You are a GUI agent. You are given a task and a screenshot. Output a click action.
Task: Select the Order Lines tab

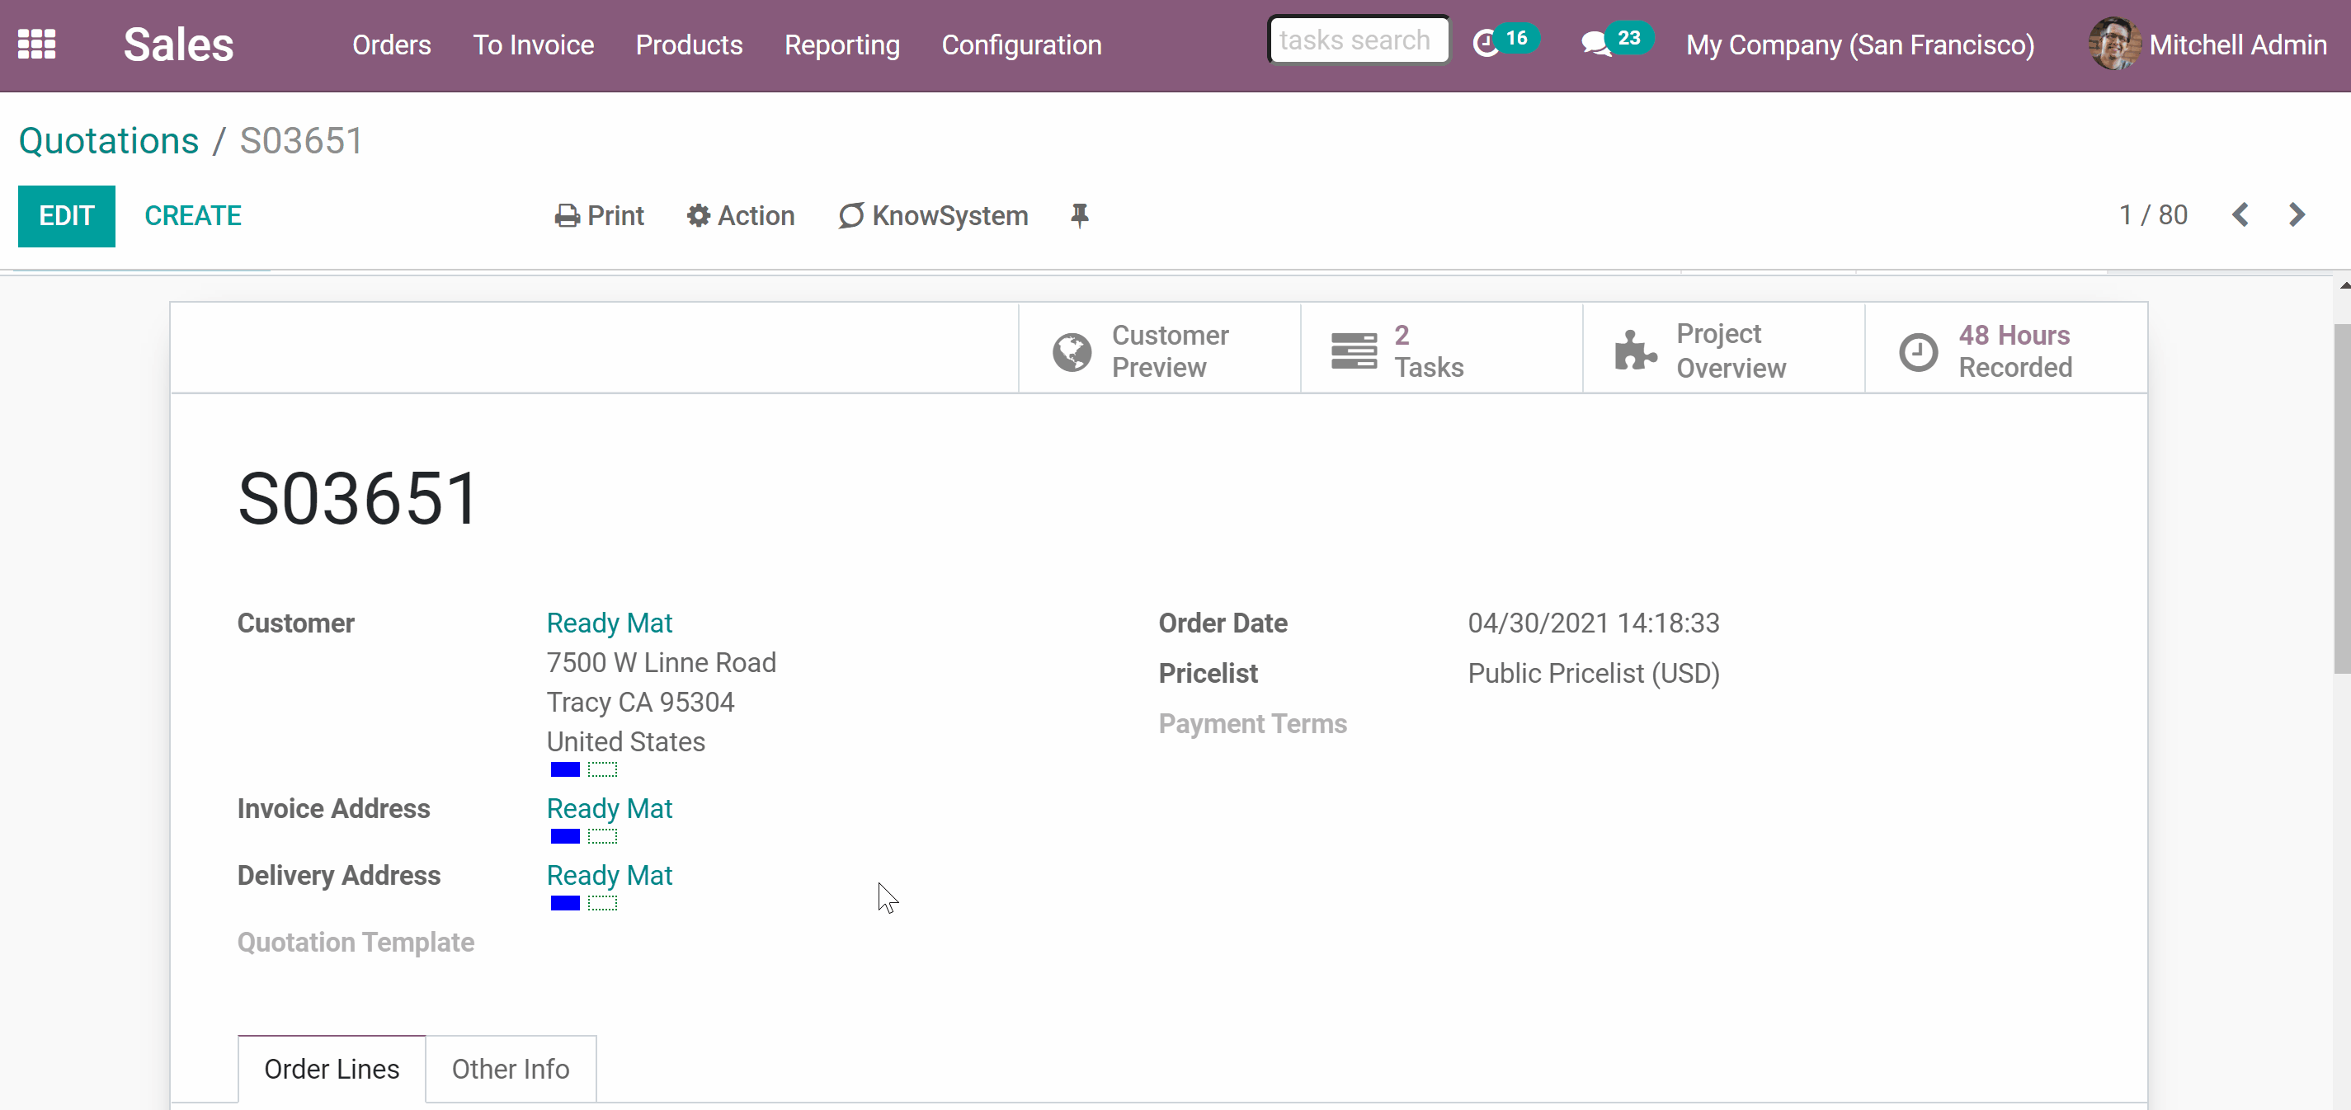pos(332,1069)
